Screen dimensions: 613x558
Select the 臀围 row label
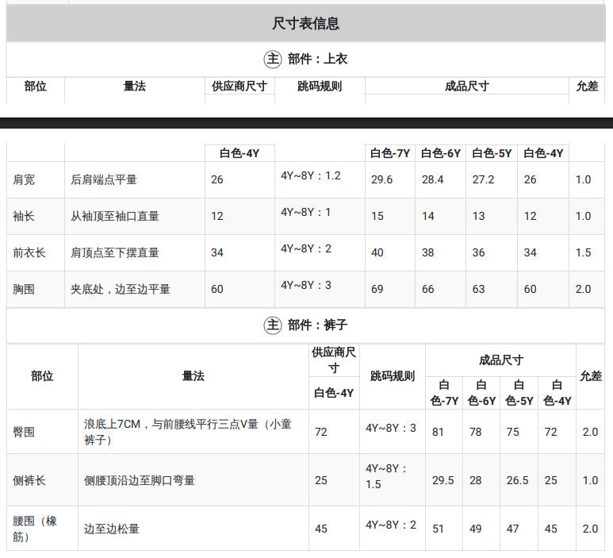coord(24,432)
